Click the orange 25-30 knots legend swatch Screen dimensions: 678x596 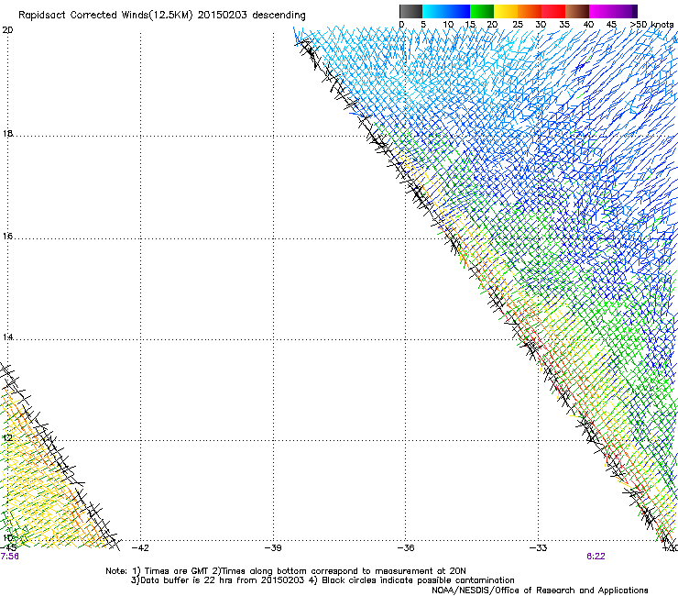(530, 11)
